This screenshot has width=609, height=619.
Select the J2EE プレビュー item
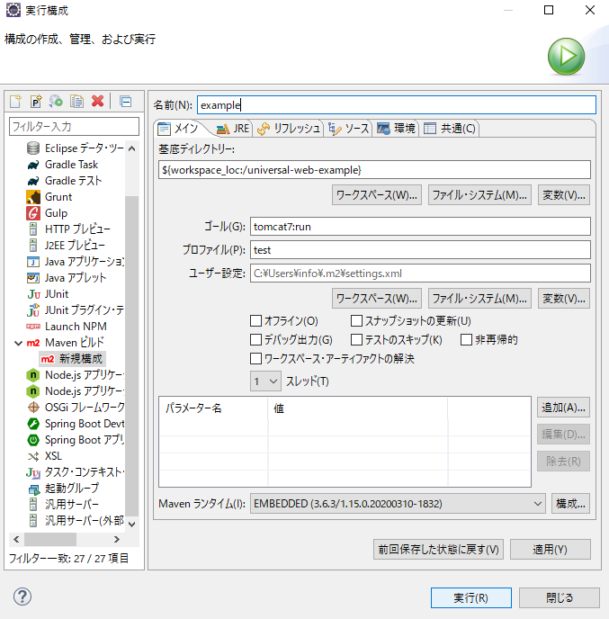[x=66, y=245]
